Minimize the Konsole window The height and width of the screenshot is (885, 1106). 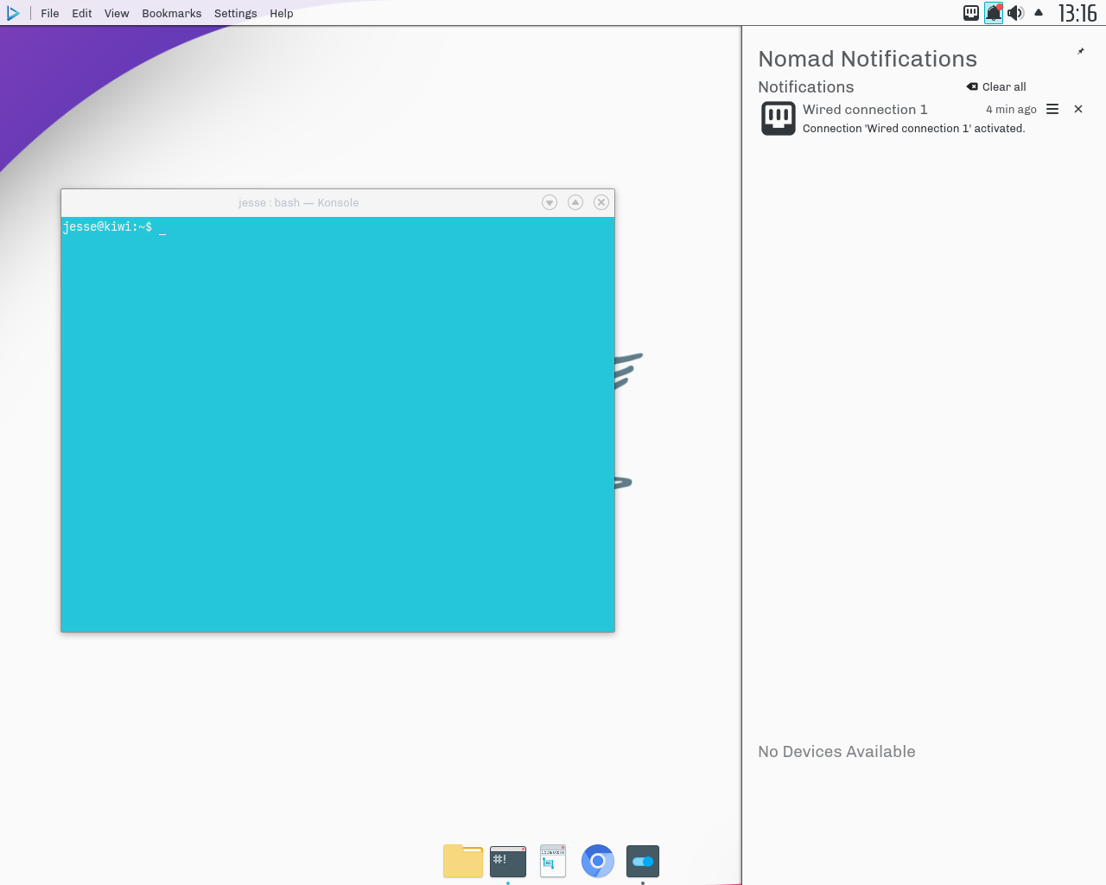550,202
